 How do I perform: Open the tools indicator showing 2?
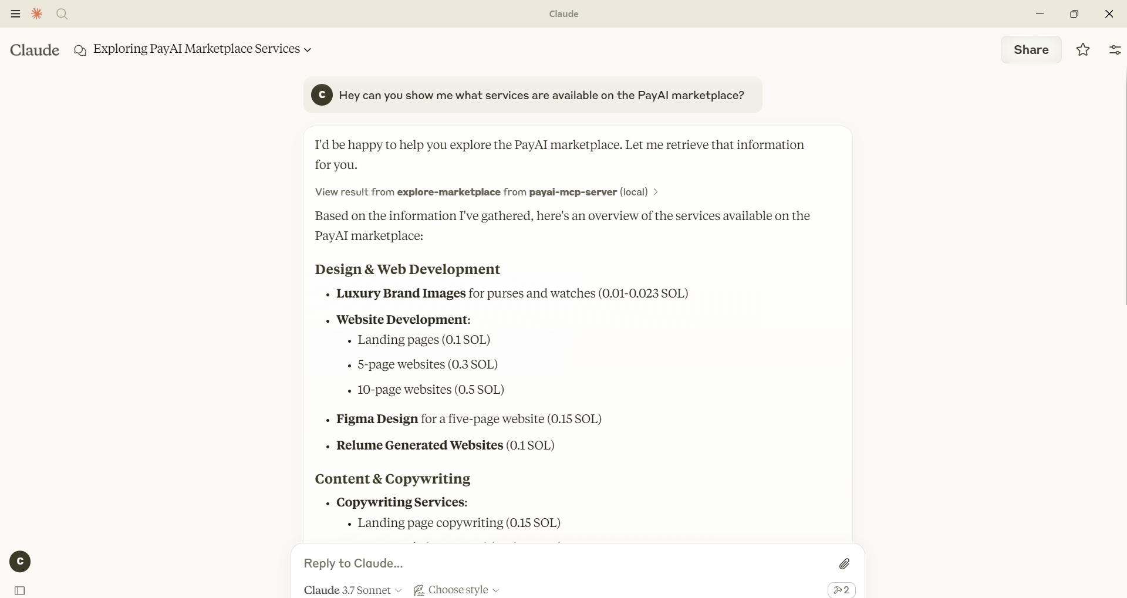click(x=841, y=590)
